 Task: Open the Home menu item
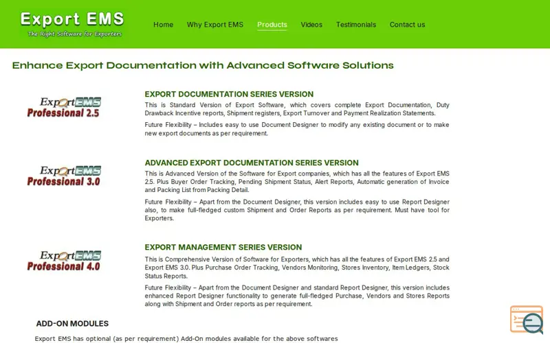click(163, 25)
